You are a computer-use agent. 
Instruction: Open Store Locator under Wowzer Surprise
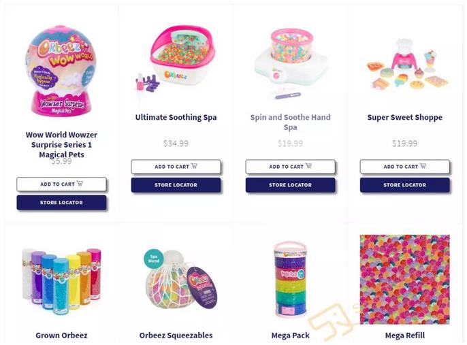[x=61, y=202]
